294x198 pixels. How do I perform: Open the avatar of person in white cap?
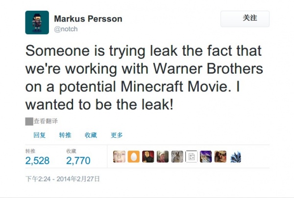163,156
